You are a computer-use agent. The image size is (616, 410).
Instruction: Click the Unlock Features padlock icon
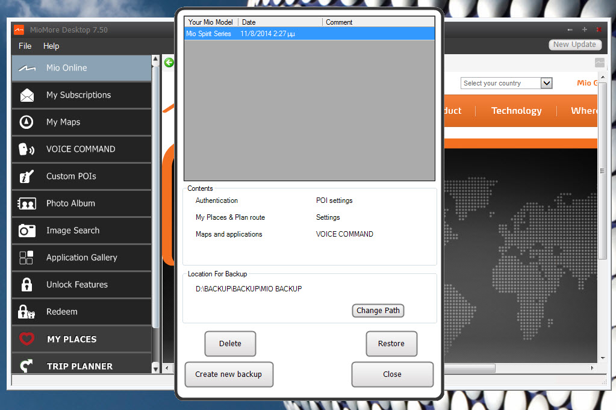tap(26, 284)
